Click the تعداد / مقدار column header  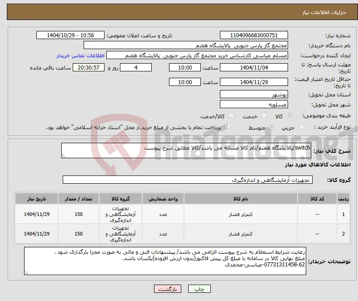tap(79, 199)
